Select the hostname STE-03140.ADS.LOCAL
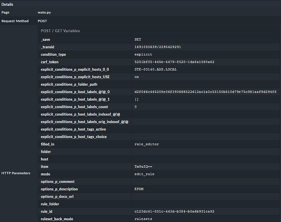The height and width of the screenshot is (222, 281). pyautogui.click(x=156, y=69)
